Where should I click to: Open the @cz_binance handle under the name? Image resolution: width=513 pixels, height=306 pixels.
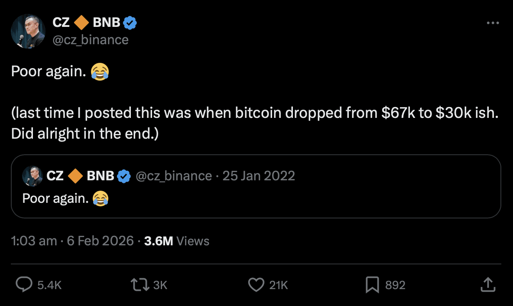[x=90, y=40]
